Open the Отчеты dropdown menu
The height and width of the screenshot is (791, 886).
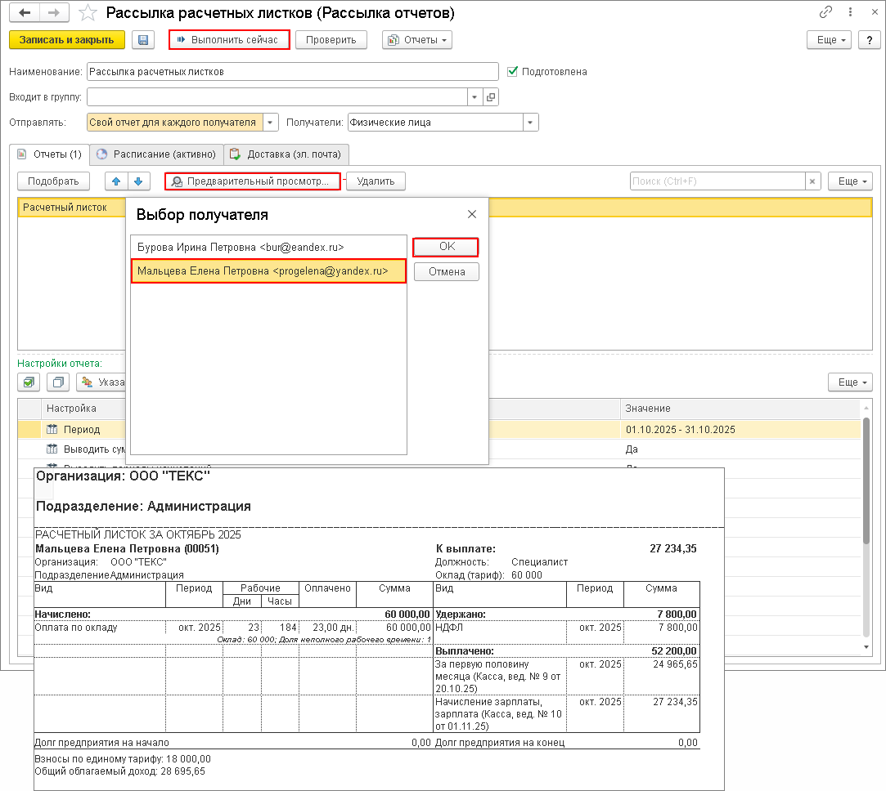(417, 40)
